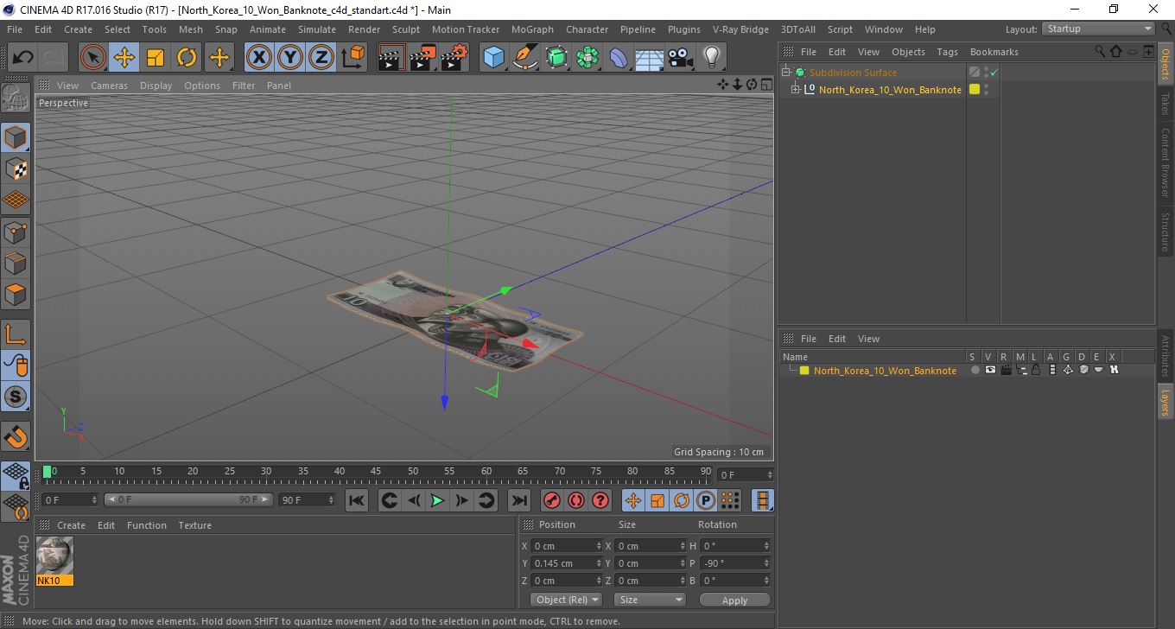Expand North_Korea_10_Won_Banknote object tree node
This screenshot has height=629, width=1175.
796,90
